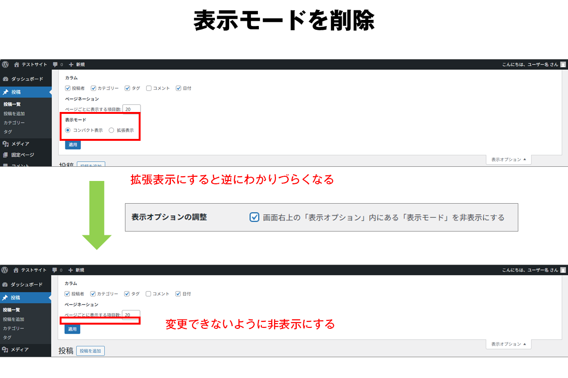Click items-per-page field in lower screenshot
568x378 pixels.
(x=131, y=314)
